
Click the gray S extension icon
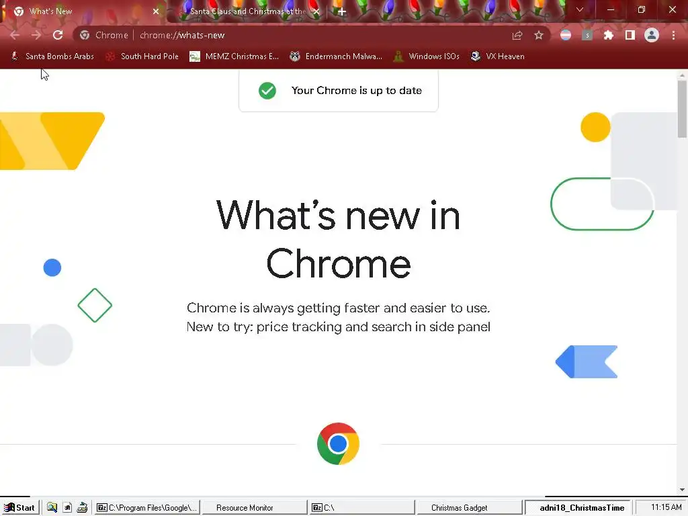[x=587, y=35]
